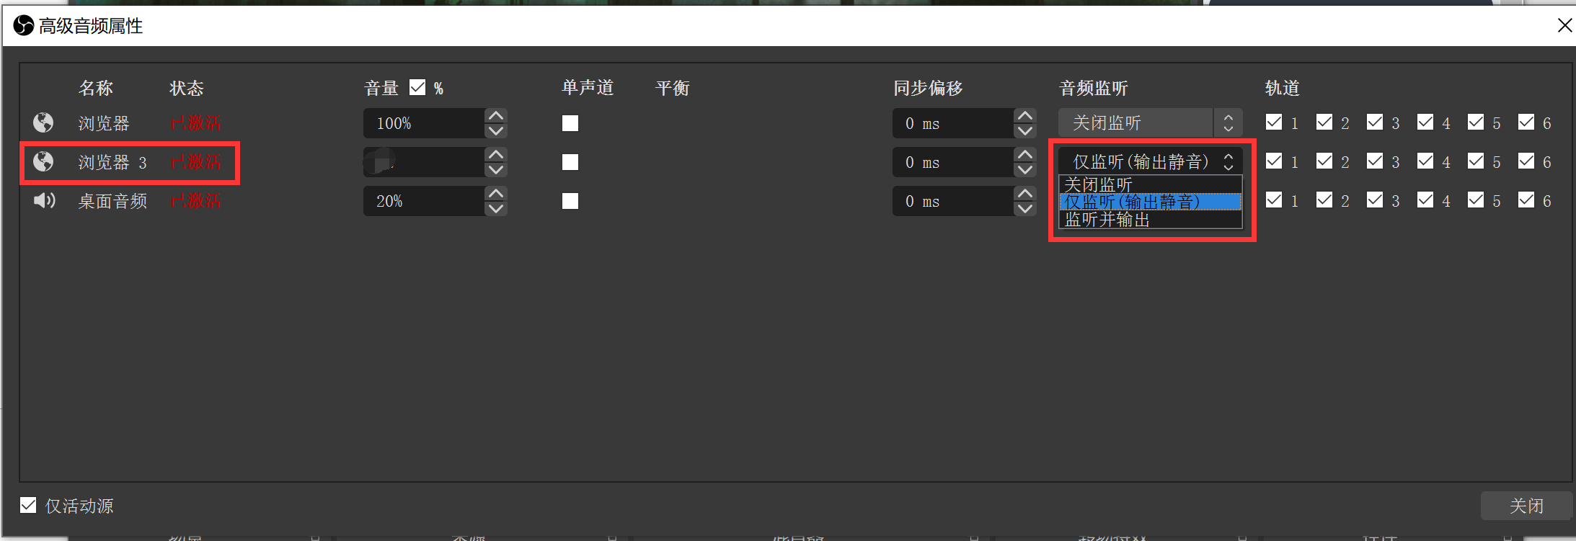The image size is (1576, 541).
Task: Toggle the volume percent (%) checkbox
Action: pos(417,88)
